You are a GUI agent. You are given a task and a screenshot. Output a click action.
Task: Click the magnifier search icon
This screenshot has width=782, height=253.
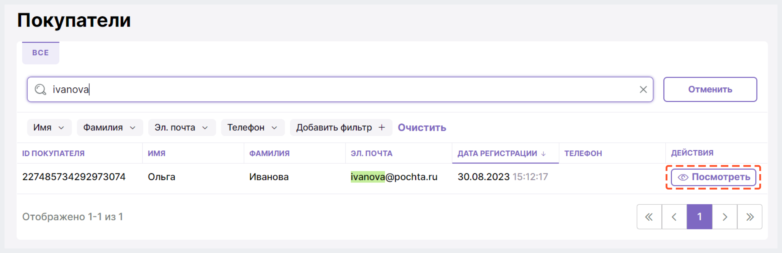pyautogui.click(x=40, y=89)
